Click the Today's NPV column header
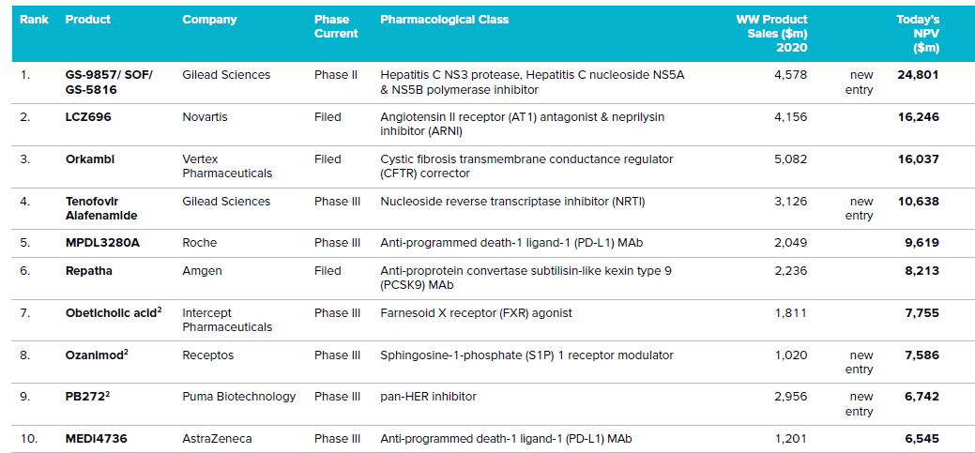The image size is (975, 453). pyautogui.click(x=917, y=33)
